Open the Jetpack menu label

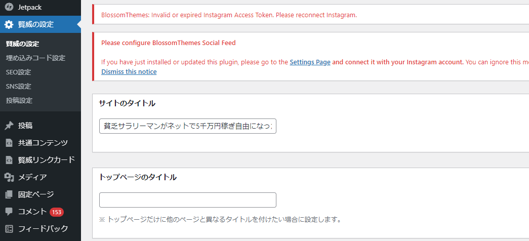[30, 7]
